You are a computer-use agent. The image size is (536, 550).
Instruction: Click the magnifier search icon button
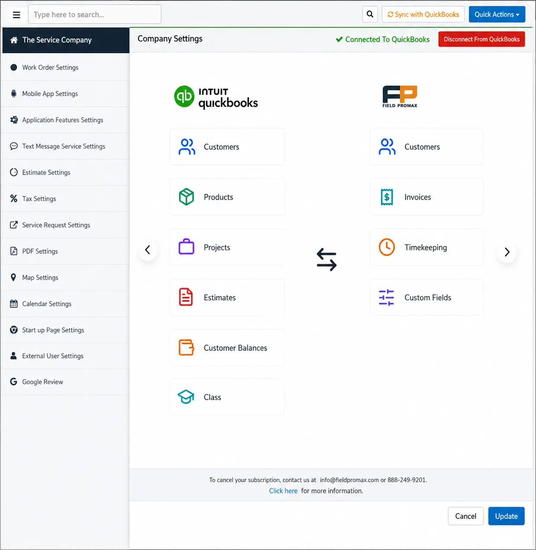tap(370, 14)
